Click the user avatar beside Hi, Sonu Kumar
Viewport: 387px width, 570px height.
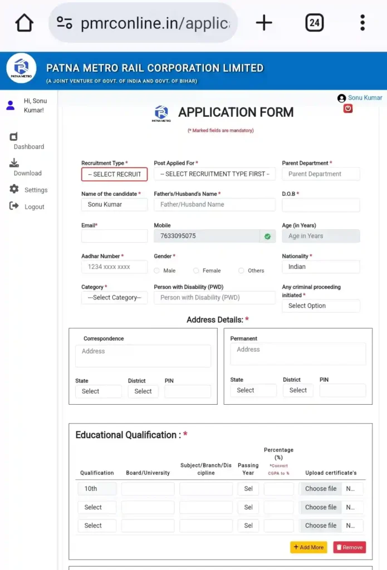click(11, 105)
